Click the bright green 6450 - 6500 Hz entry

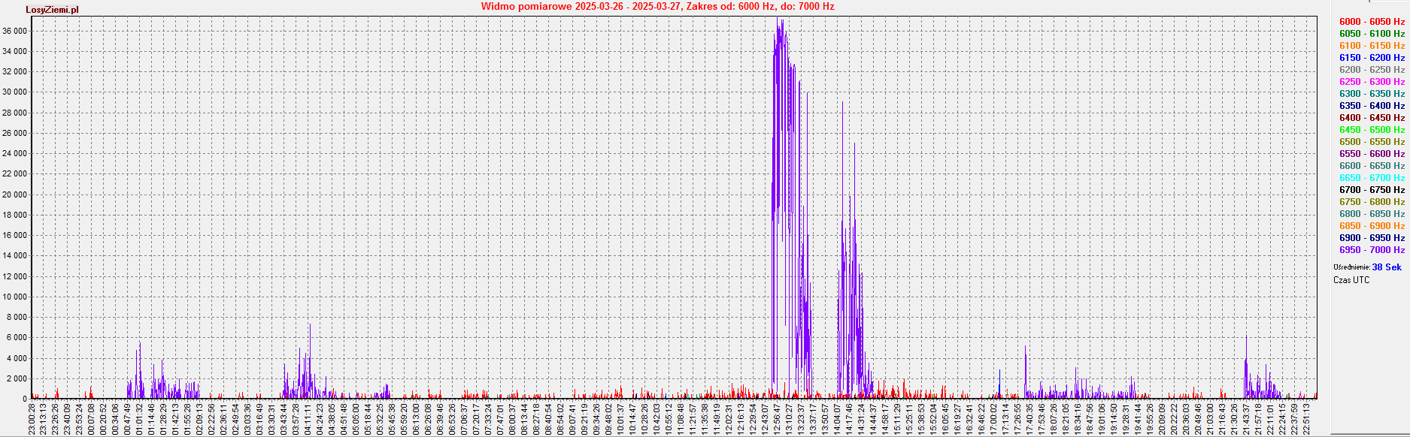pos(1372,130)
